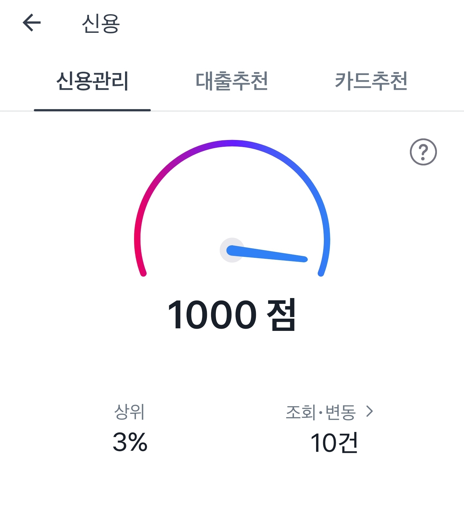Tap the 3% ranking value
464x524 pixels.
click(x=130, y=442)
